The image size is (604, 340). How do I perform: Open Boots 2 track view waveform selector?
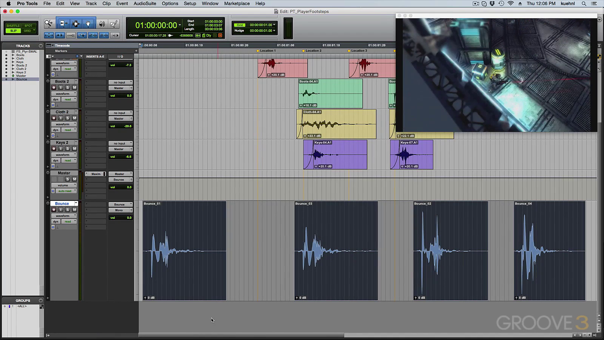pos(64,94)
